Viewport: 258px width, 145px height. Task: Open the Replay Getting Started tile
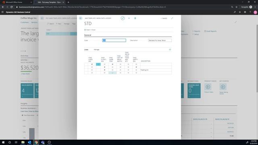click(x=223, y=87)
